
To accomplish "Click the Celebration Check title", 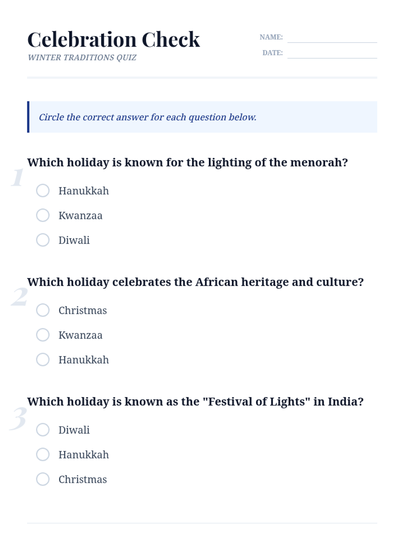I will point(113,39).
